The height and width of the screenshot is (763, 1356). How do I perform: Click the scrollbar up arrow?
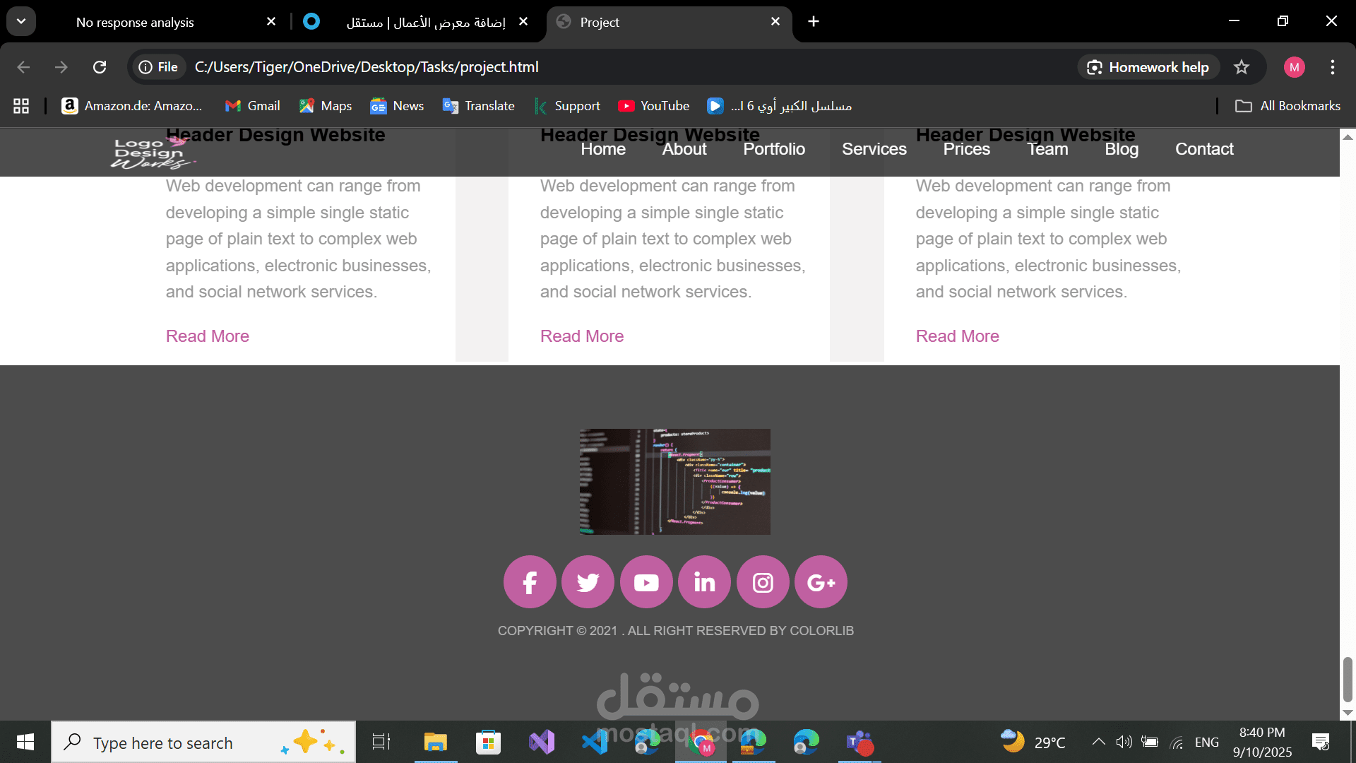click(1348, 136)
